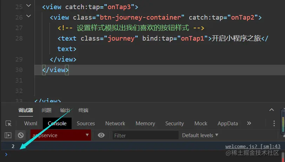
Task: Open the Security tab
Action: coord(174,124)
